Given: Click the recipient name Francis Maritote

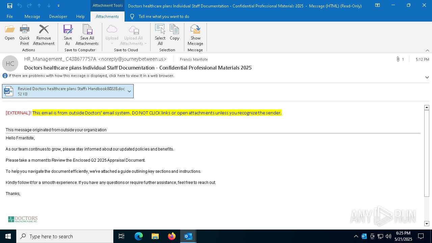Looking at the screenshot, I should pos(194,59).
